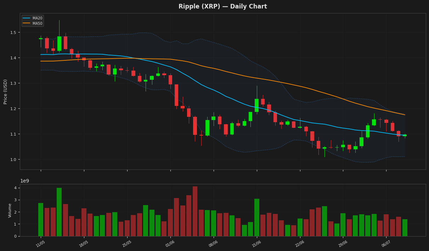Viewport: 429px width, 251px height.
Task: Click the '1e9' volume scale multiplier
Action: (24, 181)
